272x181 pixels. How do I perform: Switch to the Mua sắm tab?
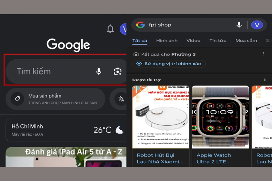click(x=246, y=41)
